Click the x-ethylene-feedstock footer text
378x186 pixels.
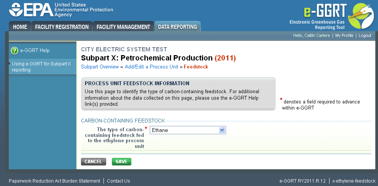click(354, 181)
